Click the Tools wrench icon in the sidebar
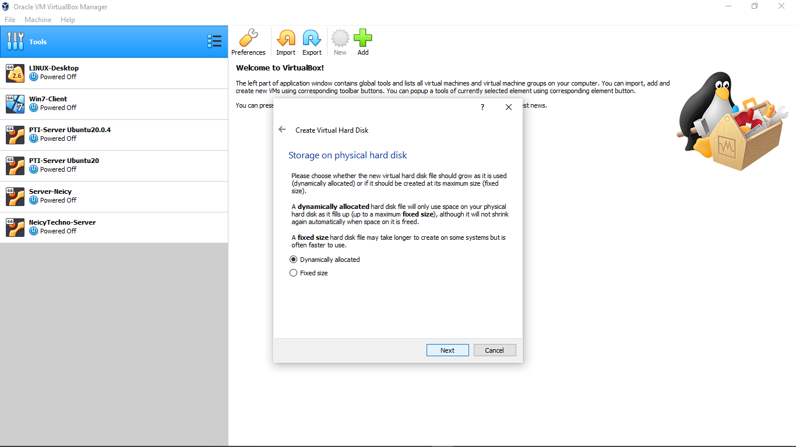The width and height of the screenshot is (796, 447). click(16, 41)
